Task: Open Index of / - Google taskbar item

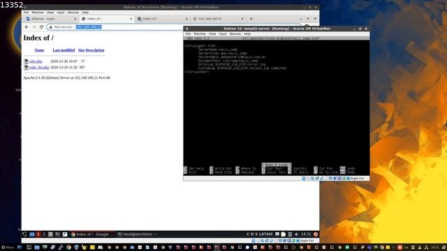Action: pyautogui.click(x=92, y=234)
